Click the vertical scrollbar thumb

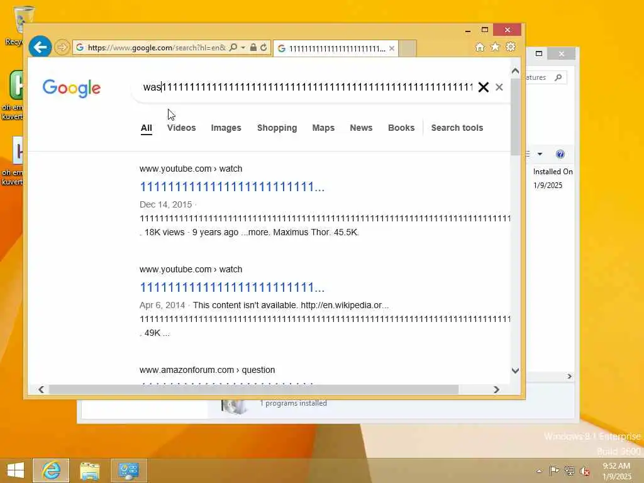[x=516, y=116]
